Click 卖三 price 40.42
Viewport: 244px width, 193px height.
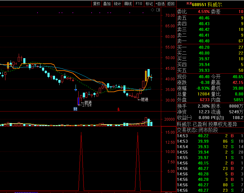point(204,29)
